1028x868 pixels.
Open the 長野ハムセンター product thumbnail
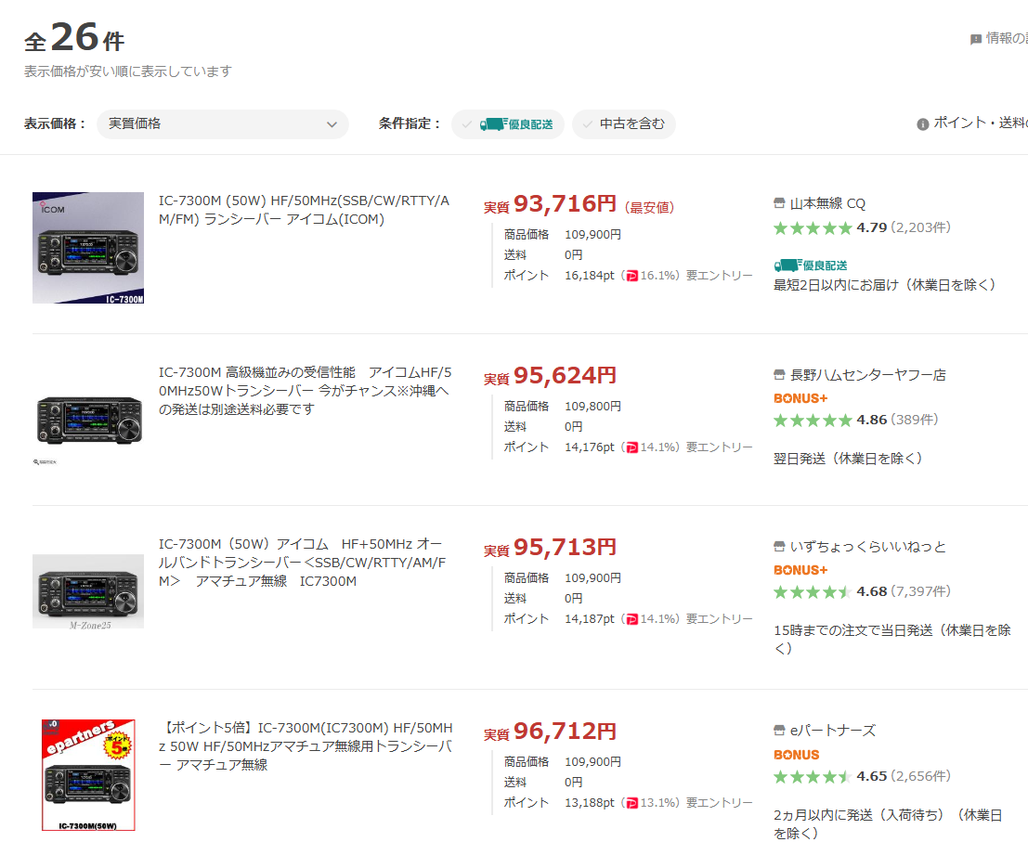click(x=88, y=420)
